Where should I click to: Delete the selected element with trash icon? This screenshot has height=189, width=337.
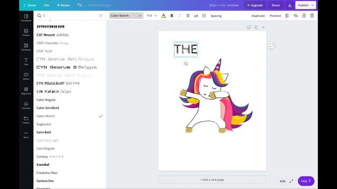pos(312,16)
